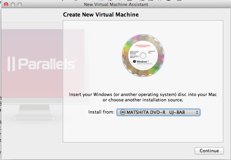
Task: Click the Windows 7 disc image
Action: (x=143, y=56)
